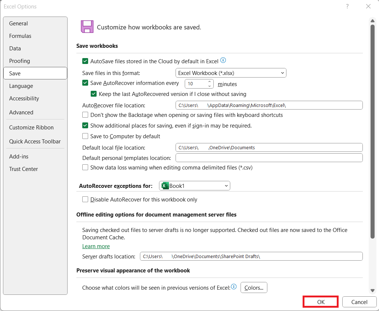Select the Save category
This screenshot has width=379, height=311.
35,73
